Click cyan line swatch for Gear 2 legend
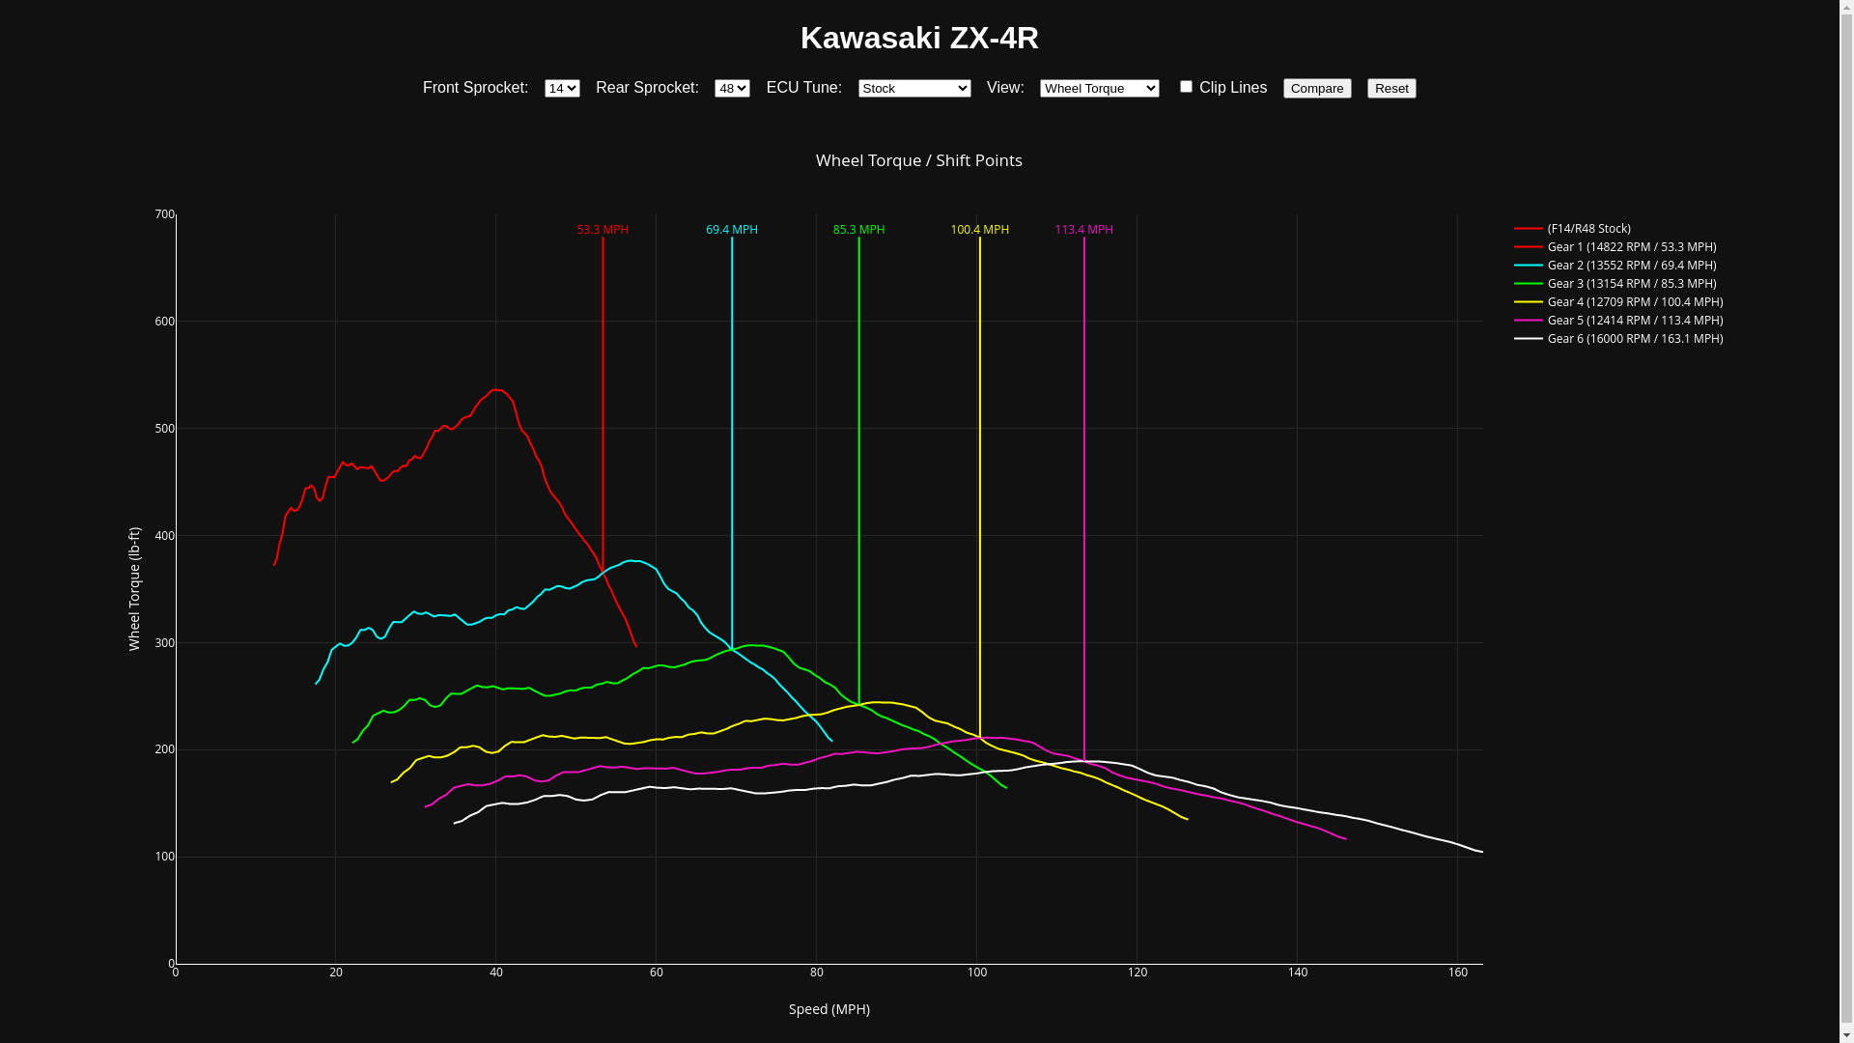 pyautogui.click(x=1529, y=266)
